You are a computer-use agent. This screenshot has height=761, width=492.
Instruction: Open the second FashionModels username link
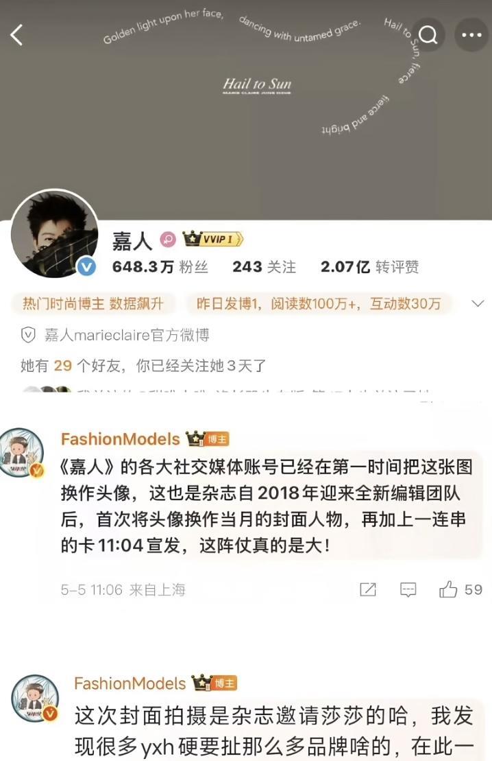(130, 683)
